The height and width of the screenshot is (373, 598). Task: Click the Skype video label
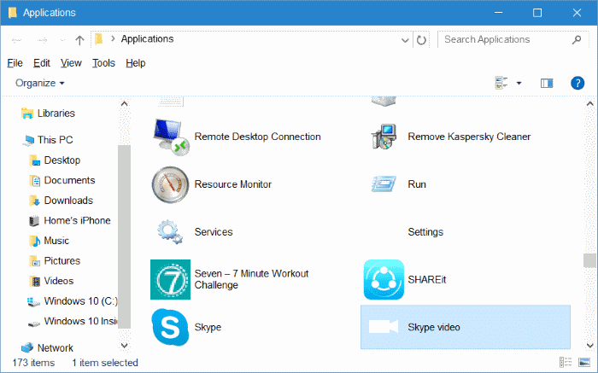[x=434, y=327]
